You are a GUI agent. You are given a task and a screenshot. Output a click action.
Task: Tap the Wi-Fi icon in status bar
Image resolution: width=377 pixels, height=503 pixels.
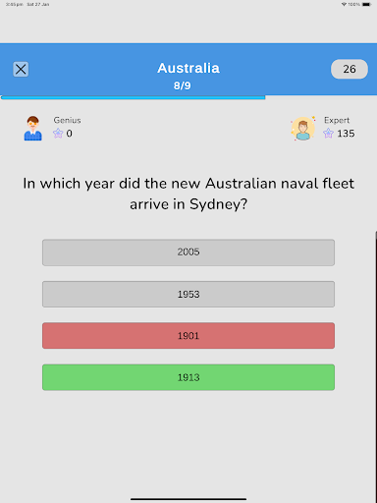click(344, 4)
